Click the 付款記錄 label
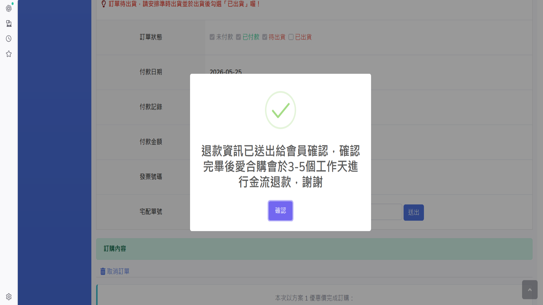Viewport: 543px width, 305px height. pos(151,107)
